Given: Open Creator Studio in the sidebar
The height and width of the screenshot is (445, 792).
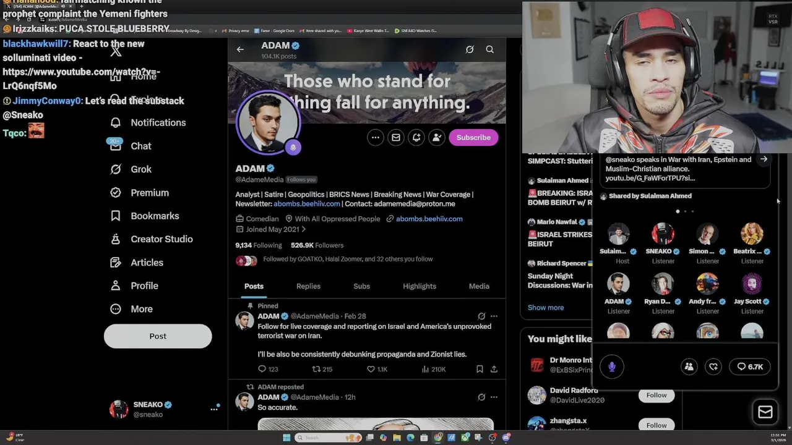Looking at the screenshot, I should tap(151, 239).
